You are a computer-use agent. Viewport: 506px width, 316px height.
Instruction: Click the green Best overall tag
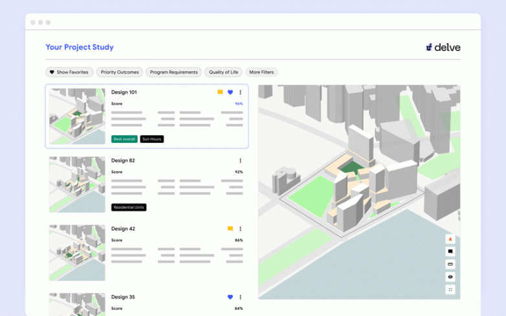click(124, 139)
